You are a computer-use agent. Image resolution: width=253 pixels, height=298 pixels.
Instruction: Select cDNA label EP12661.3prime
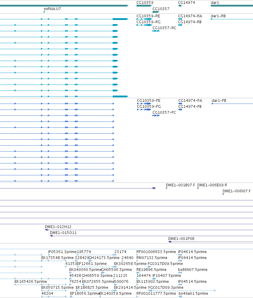tap(92, 264)
